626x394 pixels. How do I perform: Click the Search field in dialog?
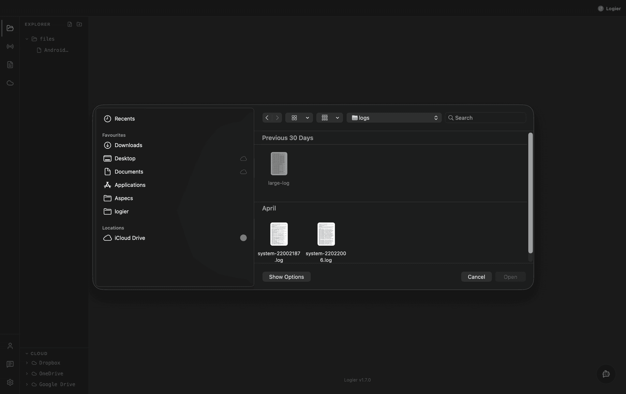(x=485, y=118)
